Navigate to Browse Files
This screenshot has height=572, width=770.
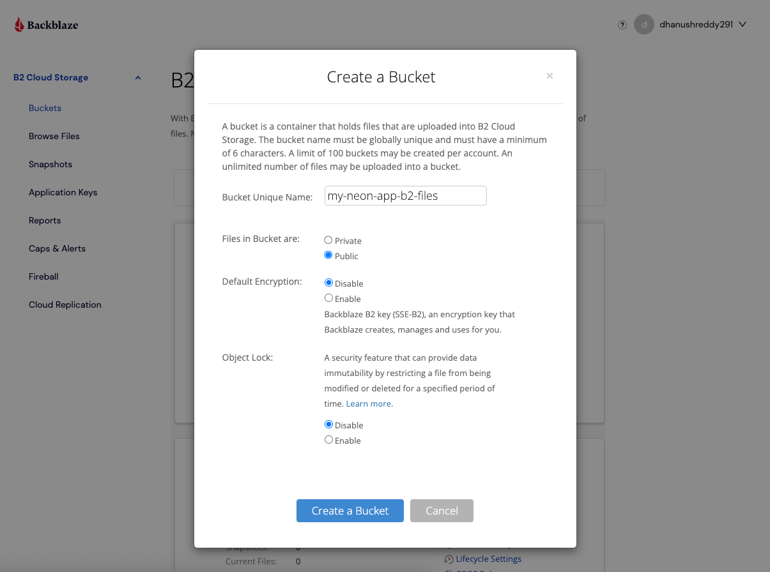click(x=54, y=136)
